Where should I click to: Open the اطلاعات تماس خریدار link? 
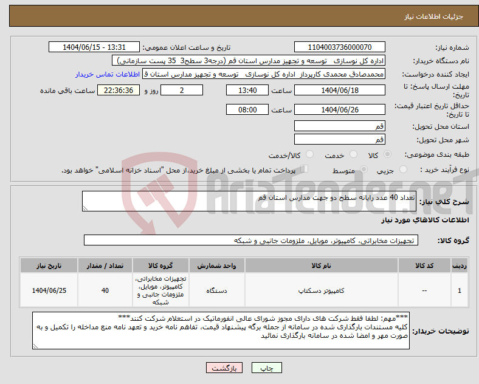tap(108, 74)
